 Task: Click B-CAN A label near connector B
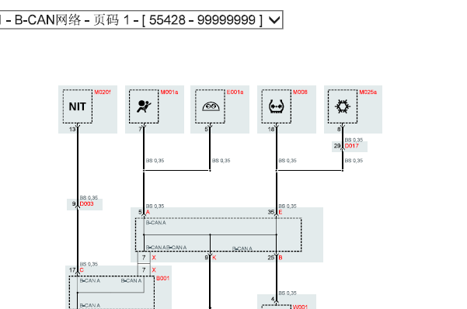click(242, 248)
